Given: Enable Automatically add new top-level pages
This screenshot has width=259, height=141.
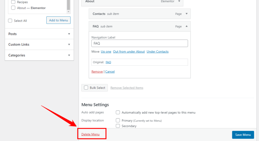Looking at the screenshot, I should (x=118, y=112).
